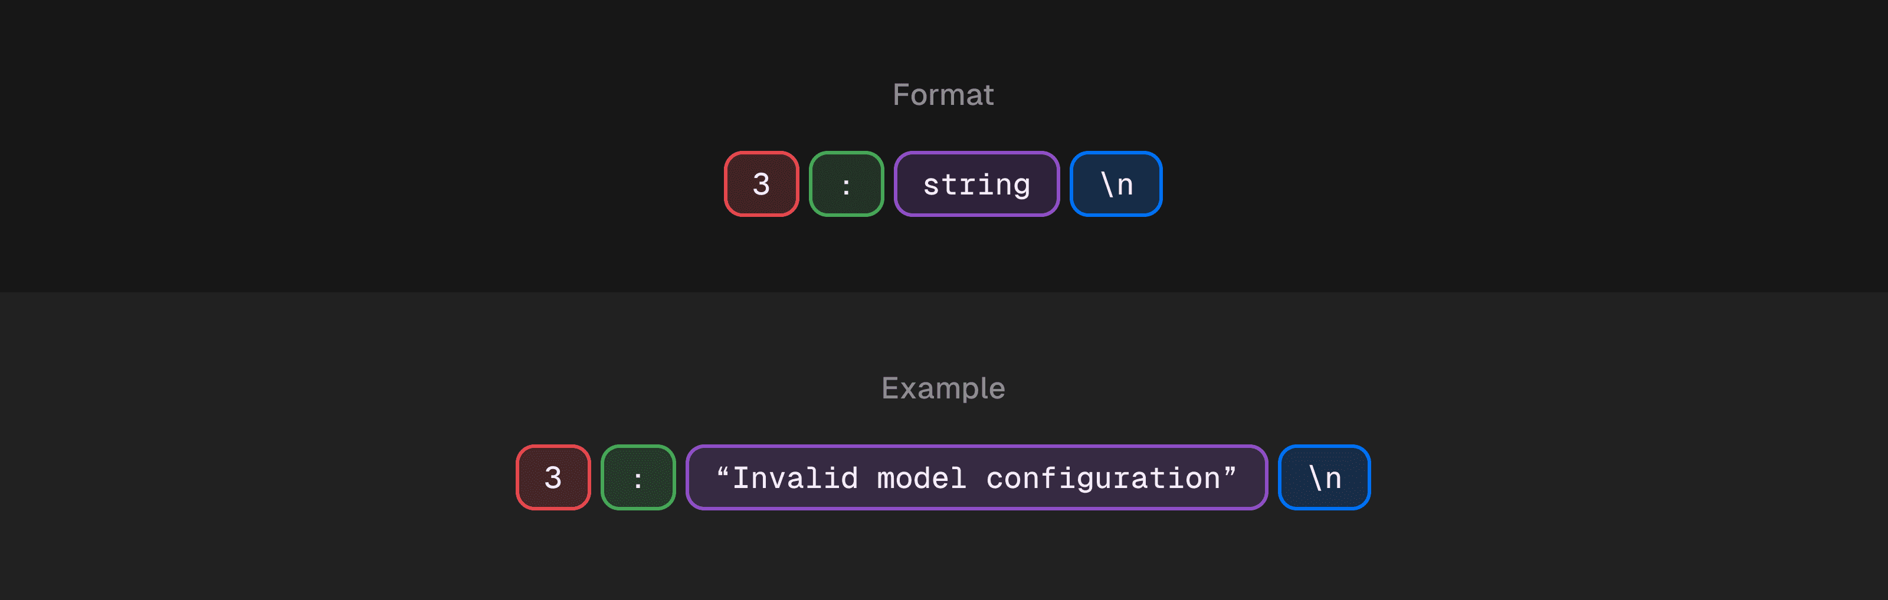Select the purple string token
The width and height of the screenshot is (1888, 600).
[x=976, y=184]
